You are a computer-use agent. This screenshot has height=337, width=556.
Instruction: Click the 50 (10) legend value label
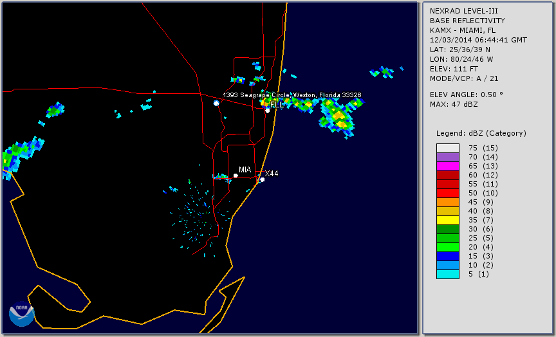483,193
